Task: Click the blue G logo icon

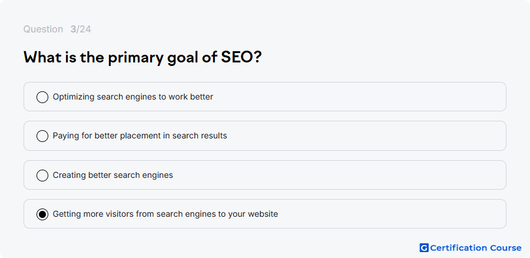Action: [x=424, y=248]
